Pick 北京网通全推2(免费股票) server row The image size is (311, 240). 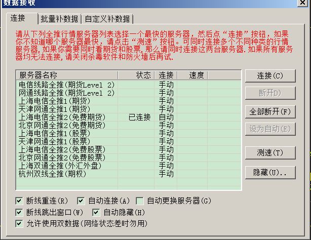point(63,157)
